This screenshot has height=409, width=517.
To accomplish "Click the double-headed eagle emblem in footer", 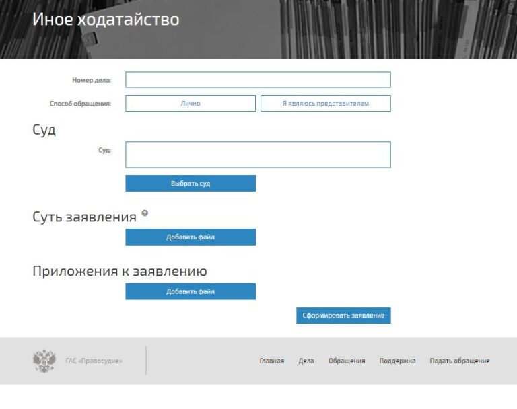I will [44, 361].
